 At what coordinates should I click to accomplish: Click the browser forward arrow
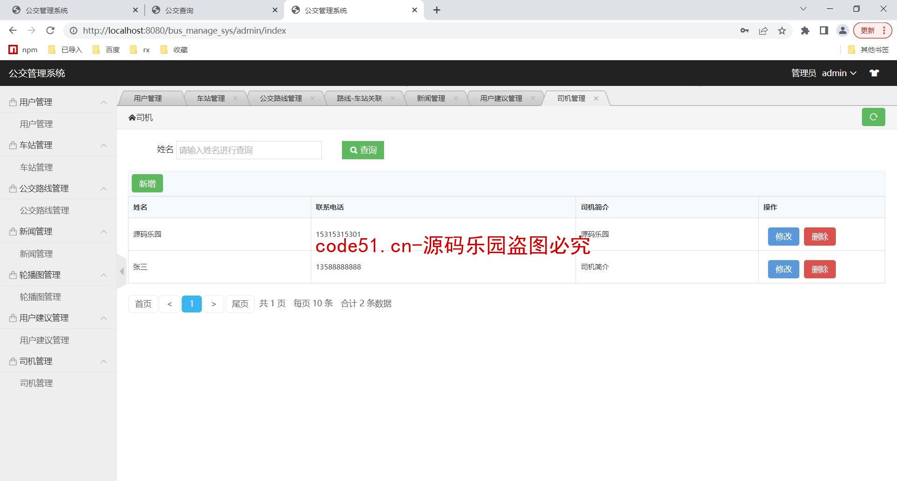pyautogui.click(x=31, y=30)
